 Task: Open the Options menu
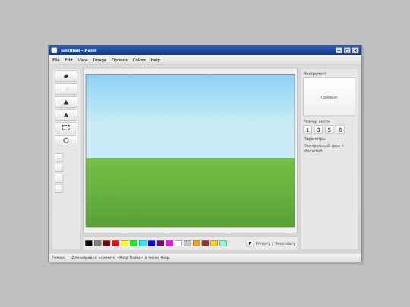(x=119, y=60)
